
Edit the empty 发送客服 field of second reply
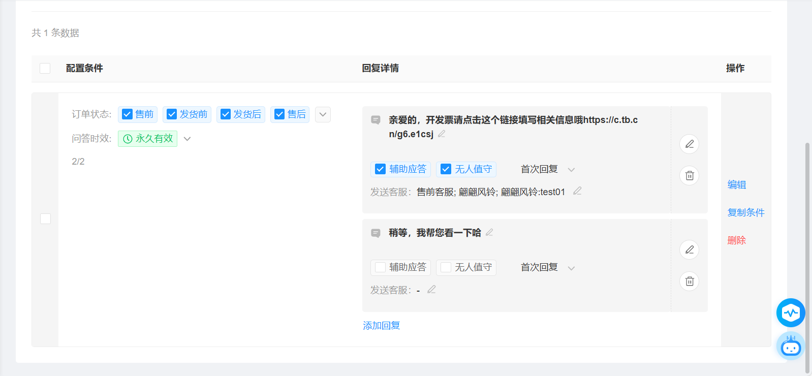[x=431, y=289]
